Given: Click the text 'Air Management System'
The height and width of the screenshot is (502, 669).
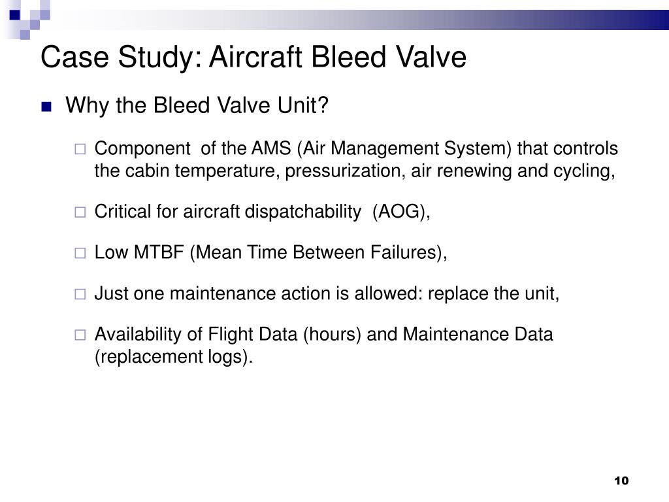Looking at the screenshot, I should (x=406, y=148).
